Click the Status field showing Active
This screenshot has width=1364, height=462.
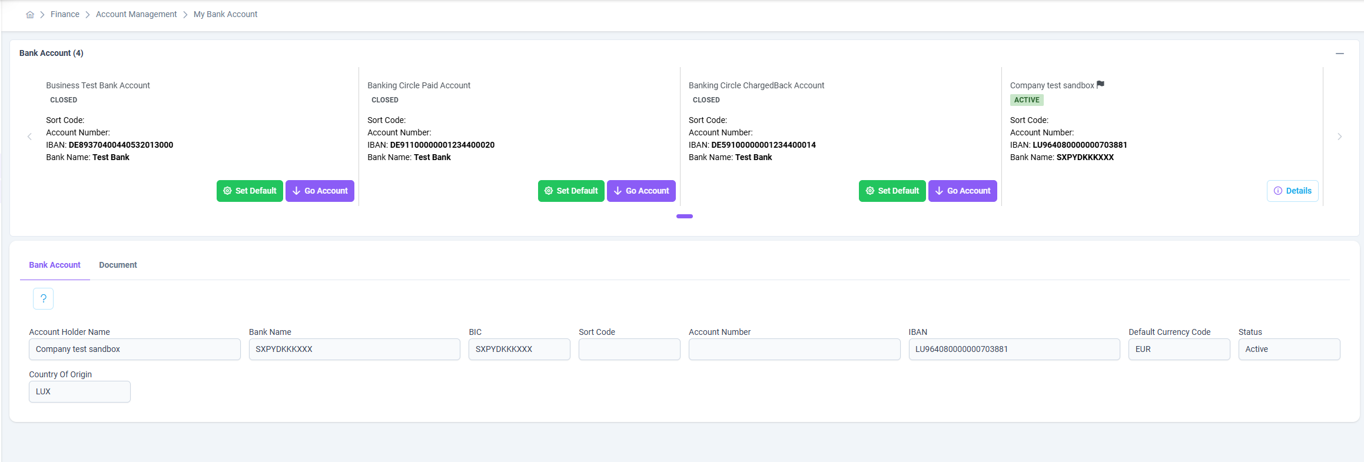(1289, 349)
